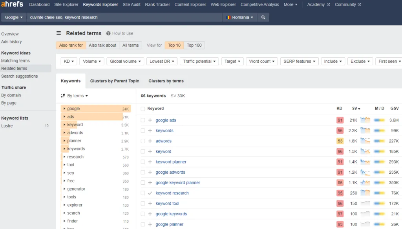Viewport: 402px width, 229px height.
Task: Open the More menu in top navigation
Action: coord(291,4)
